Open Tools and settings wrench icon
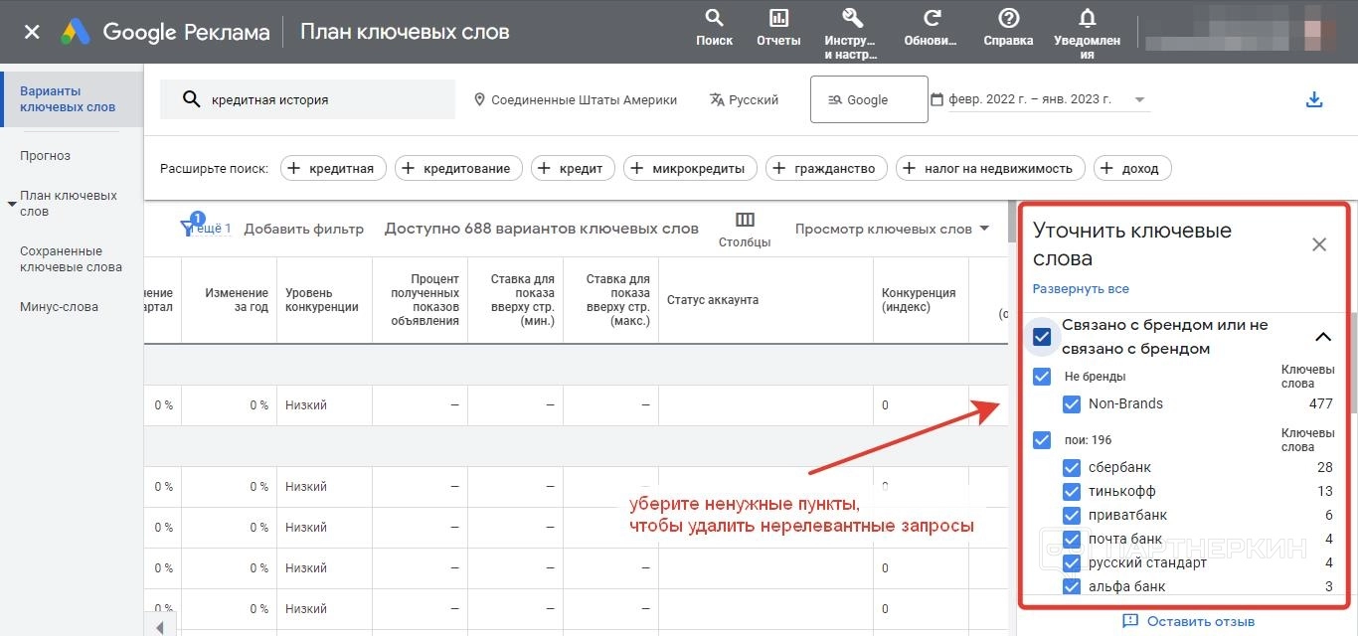1358x636 pixels. pos(851,18)
